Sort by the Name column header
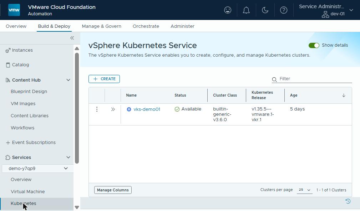 click(x=131, y=95)
